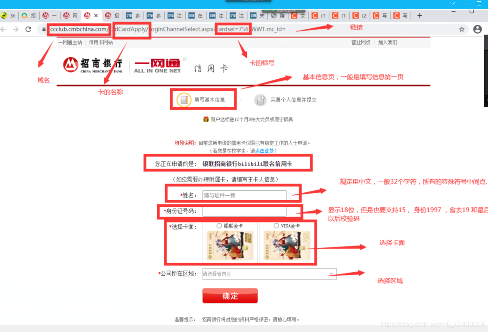This screenshot has height=332, width=488.
Task: Click the VISA金卡 card image
Action: pyautogui.click(x=287, y=246)
